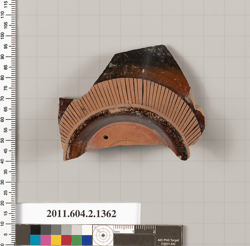Click the blue color patch

coord(87,240)
